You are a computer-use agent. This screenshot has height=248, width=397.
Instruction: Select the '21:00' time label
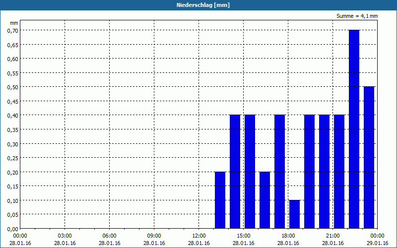332,236
